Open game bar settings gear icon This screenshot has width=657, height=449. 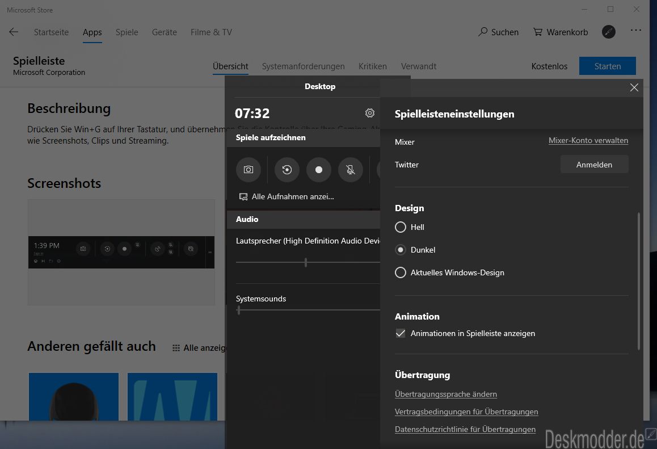point(370,113)
